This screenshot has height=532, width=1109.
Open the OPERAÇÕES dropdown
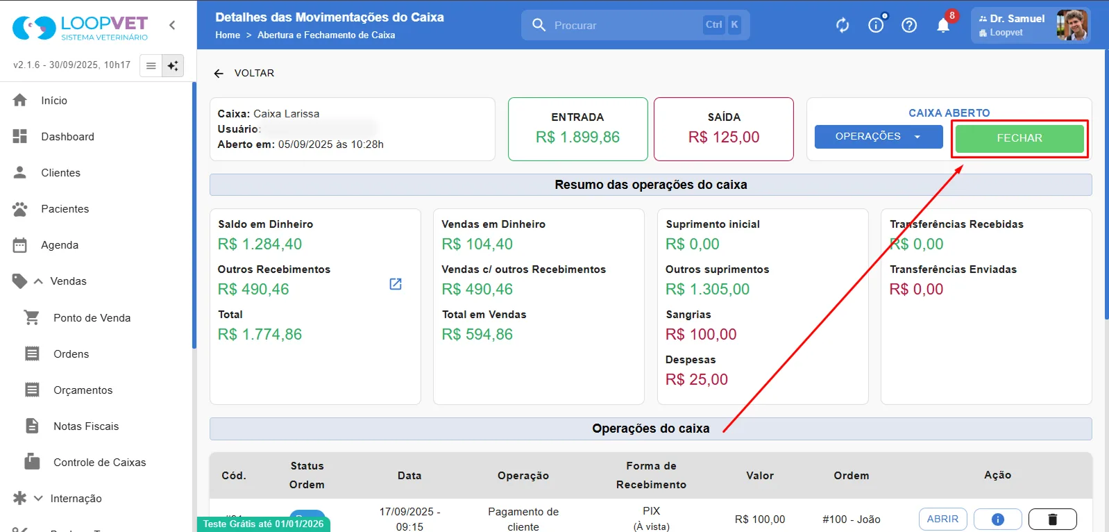[879, 136]
